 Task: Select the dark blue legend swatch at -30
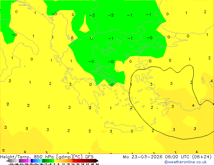point(32,161)
